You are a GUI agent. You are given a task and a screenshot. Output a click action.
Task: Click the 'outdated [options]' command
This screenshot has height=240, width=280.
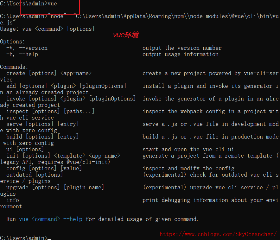[35, 175]
